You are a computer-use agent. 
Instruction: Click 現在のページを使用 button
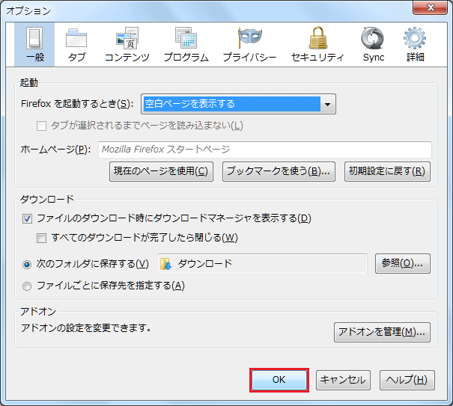click(x=161, y=171)
